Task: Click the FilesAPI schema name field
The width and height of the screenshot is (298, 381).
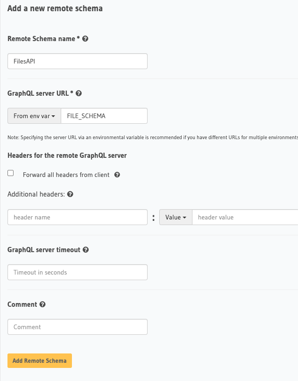Action: click(x=78, y=61)
